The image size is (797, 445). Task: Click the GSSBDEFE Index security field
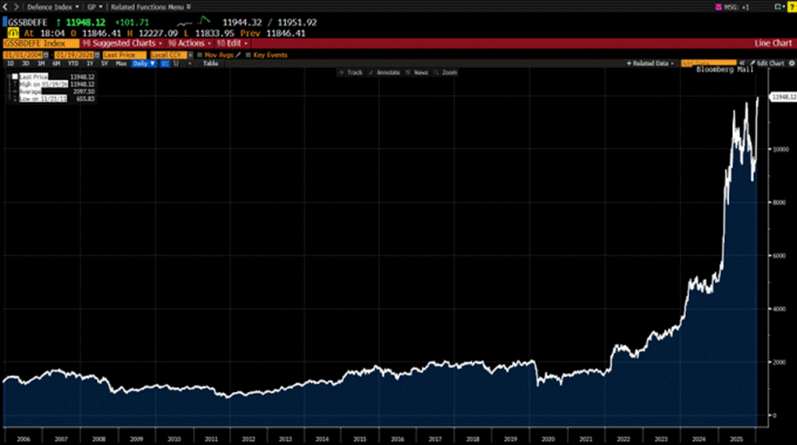pyautogui.click(x=39, y=44)
